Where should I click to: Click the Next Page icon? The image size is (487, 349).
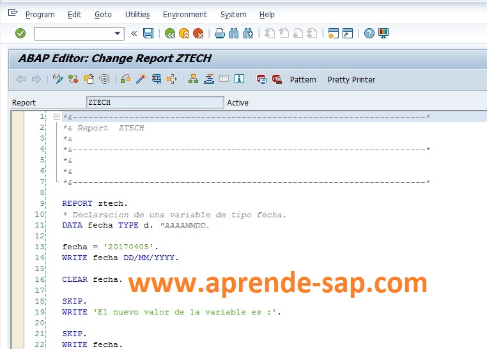pyautogui.click(x=298, y=33)
